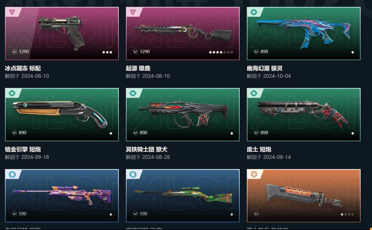Open the 起源 雄鹿 rifle skin thumbnail
This screenshot has height=230, width=372.
pos(183,33)
